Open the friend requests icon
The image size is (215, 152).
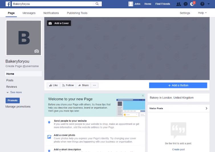[x=179, y=4]
